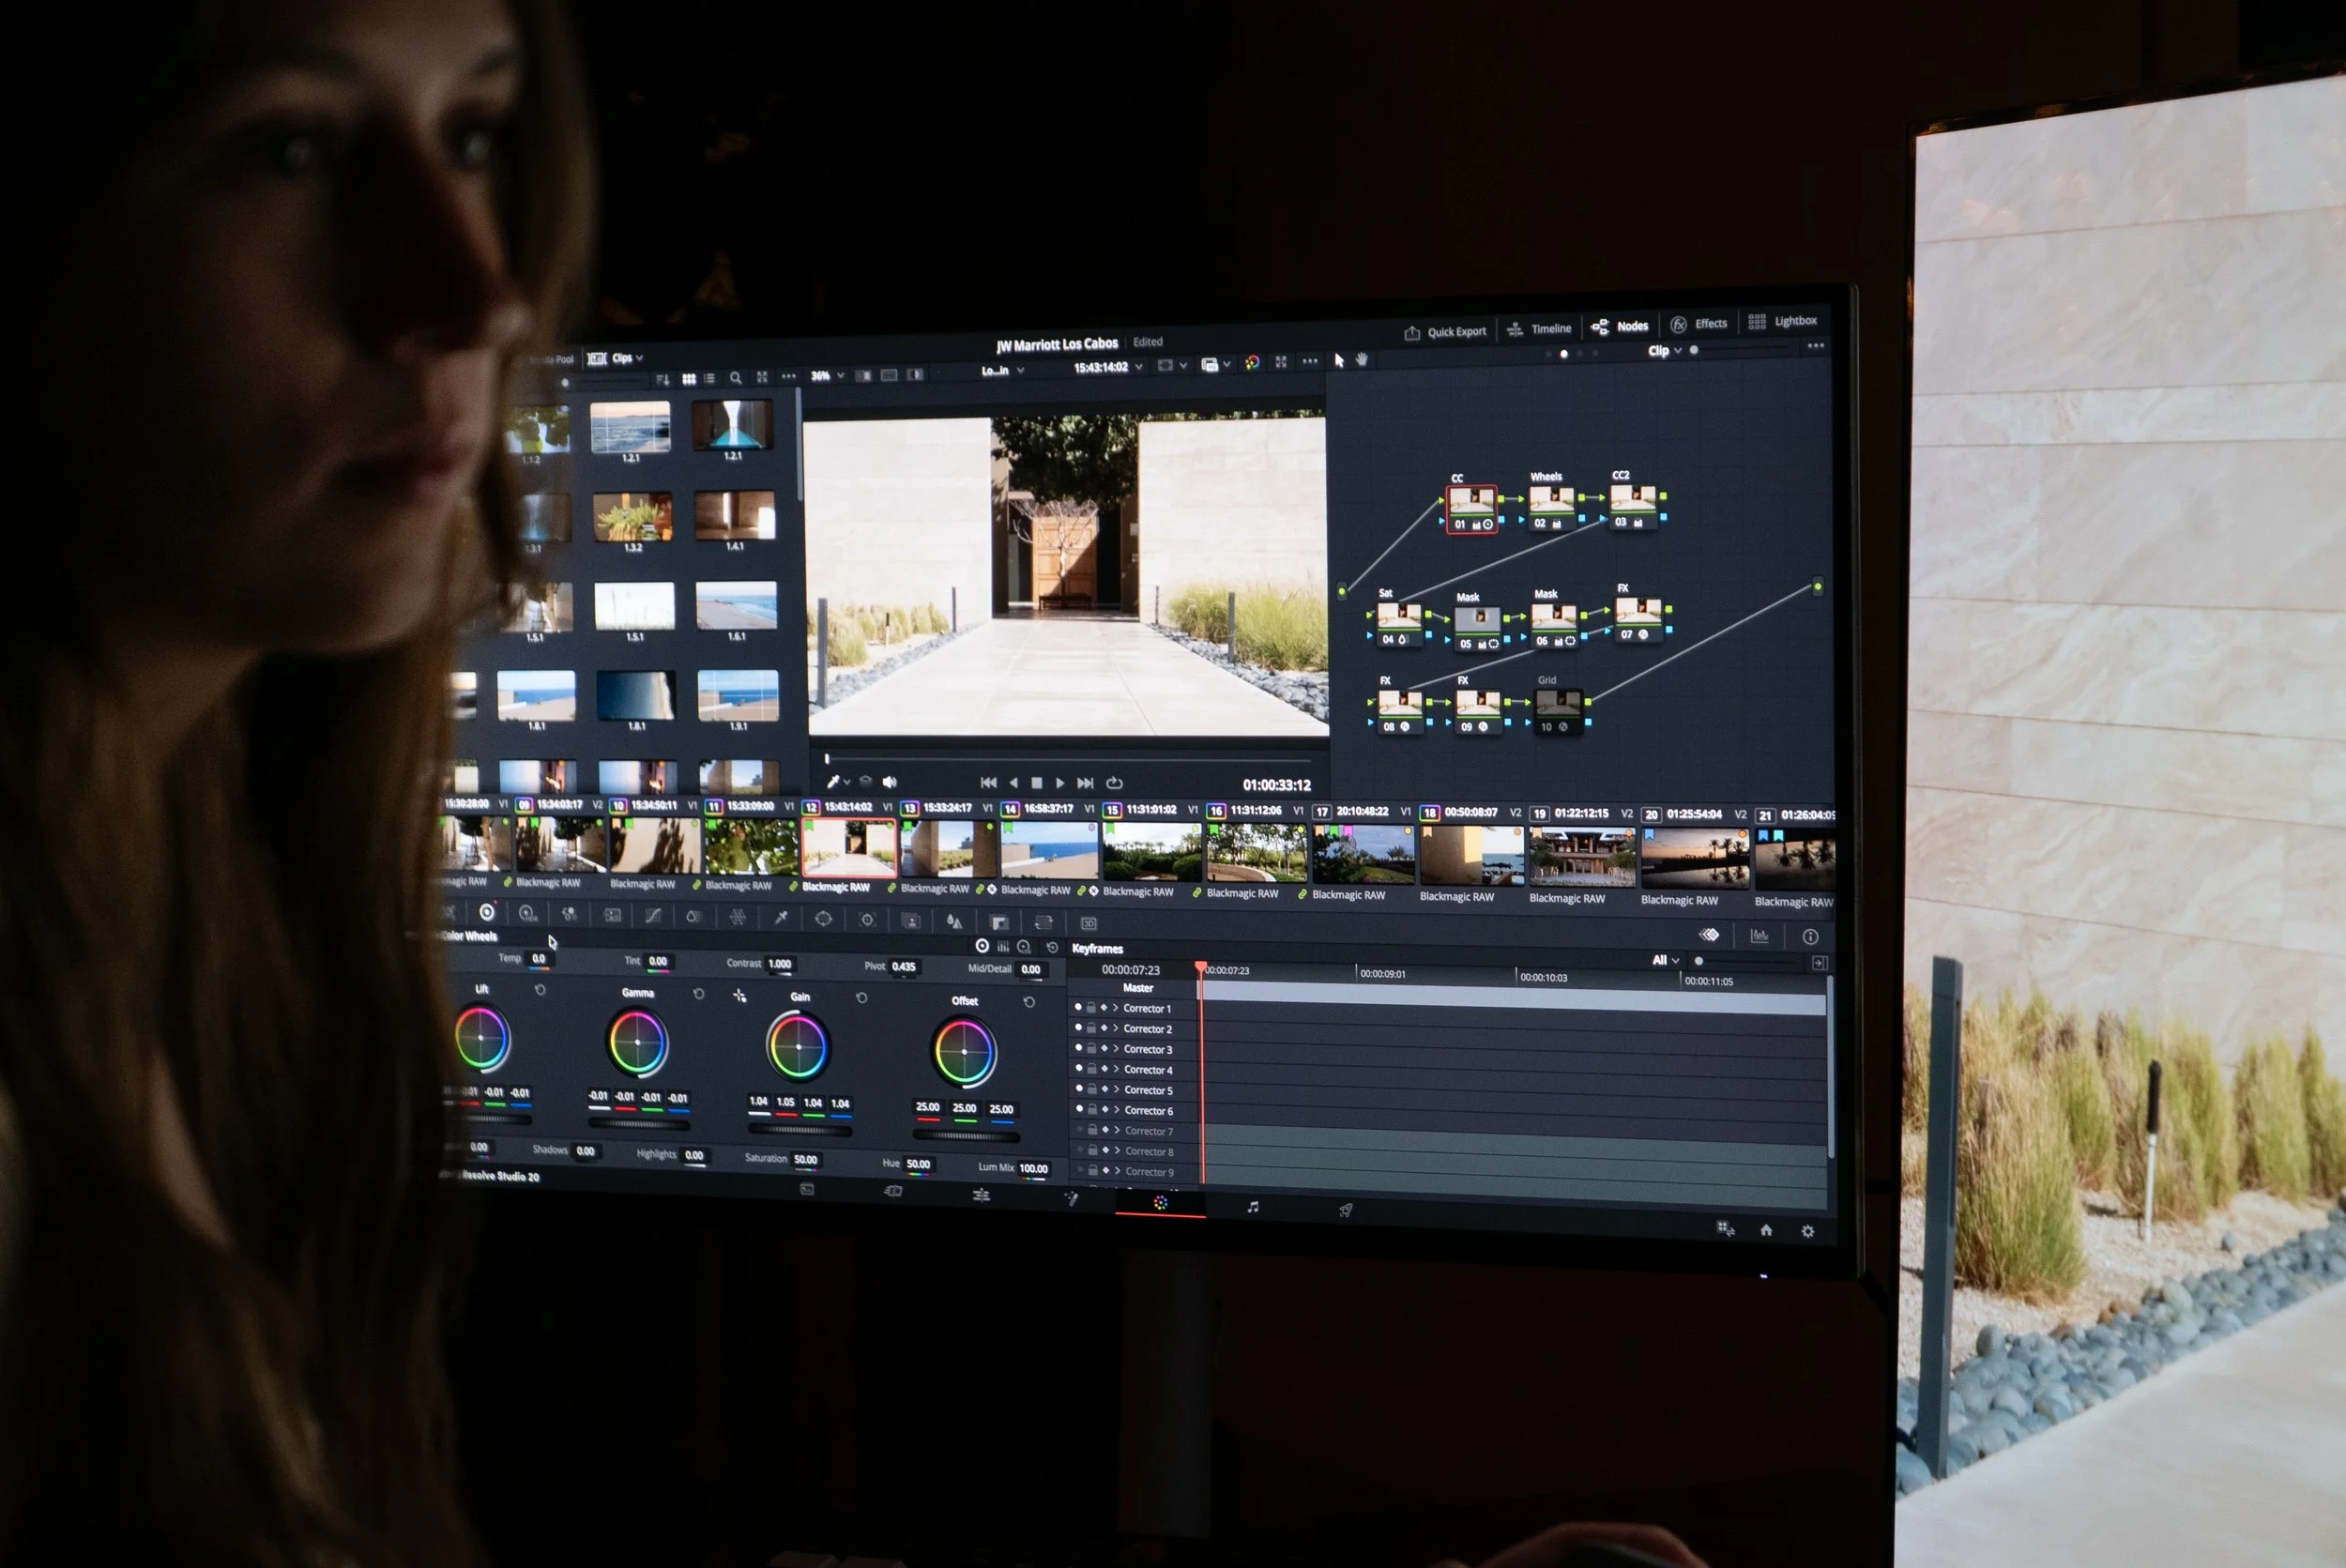Screen dimensions: 2346x1568
Task: Switch to the Lightbox view
Action: pyautogui.click(x=1783, y=321)
